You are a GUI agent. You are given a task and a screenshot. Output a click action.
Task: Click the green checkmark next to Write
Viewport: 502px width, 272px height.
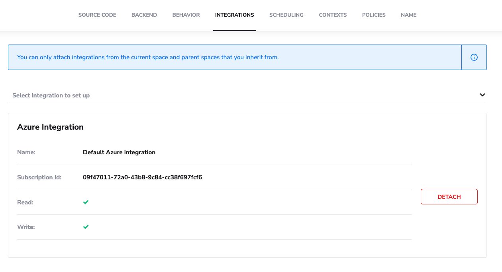click(x=86, y=227)
